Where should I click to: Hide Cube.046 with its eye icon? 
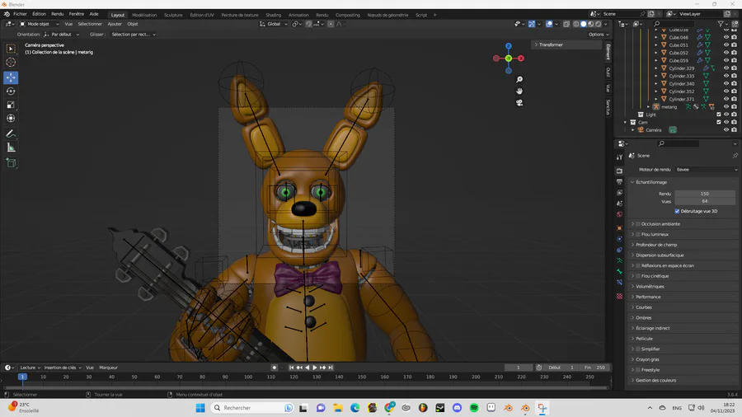726,37
